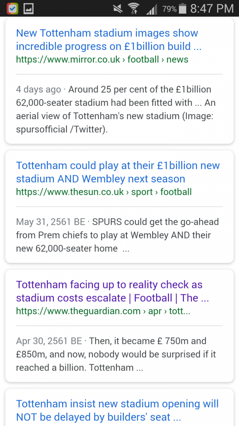Viewport: 239px width, 426px height.
Task: Tap the 'May 31, 2561 BE' date text
Action: click(51, 222)
